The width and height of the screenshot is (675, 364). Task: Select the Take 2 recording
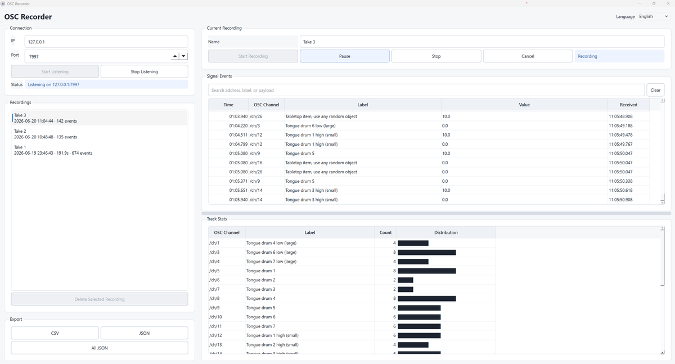point(100,134)
